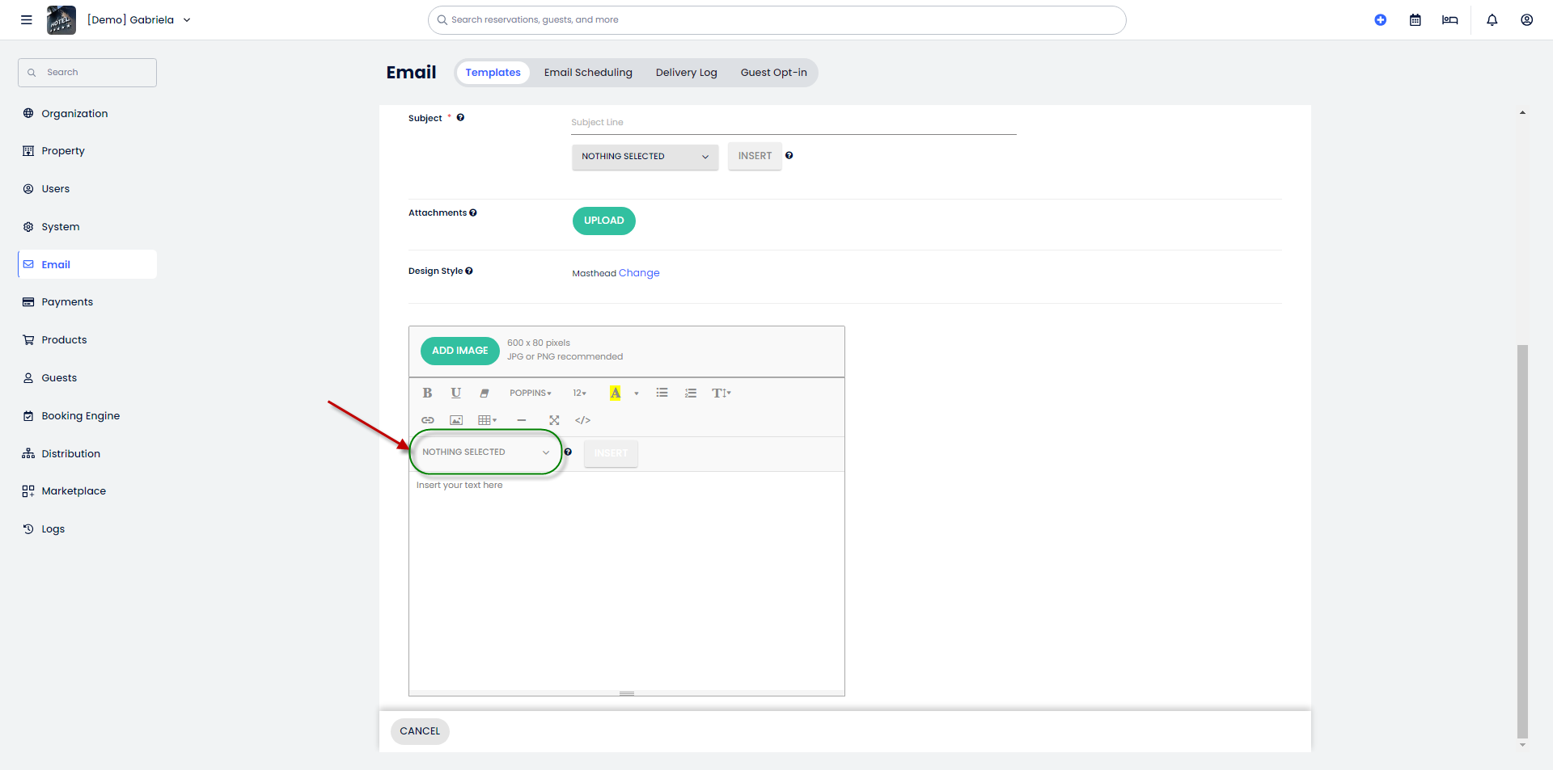The image size is (1553, 770).
Task: Insert a horizontal rule line
Action: pyautogui.click(x=522, y=420)
